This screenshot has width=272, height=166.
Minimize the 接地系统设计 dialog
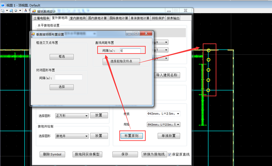169,11
